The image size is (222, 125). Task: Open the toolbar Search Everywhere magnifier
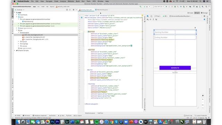(x=206, y=7)
